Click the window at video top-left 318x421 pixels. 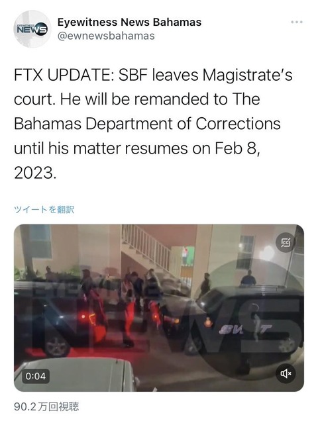40,240
